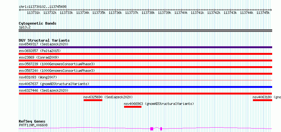Open the esv3692857 (Palta2015) variant label
281x132 pixels.
[x=40, y=51]
